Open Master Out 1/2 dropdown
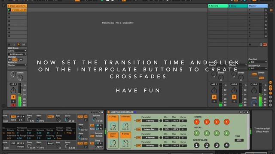This screenshot has height=154, width=275. (x=258, y=68)
